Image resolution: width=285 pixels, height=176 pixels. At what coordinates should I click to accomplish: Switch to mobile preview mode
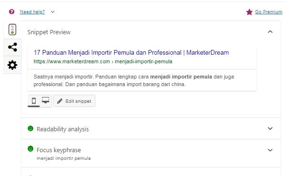click(34, 101)
